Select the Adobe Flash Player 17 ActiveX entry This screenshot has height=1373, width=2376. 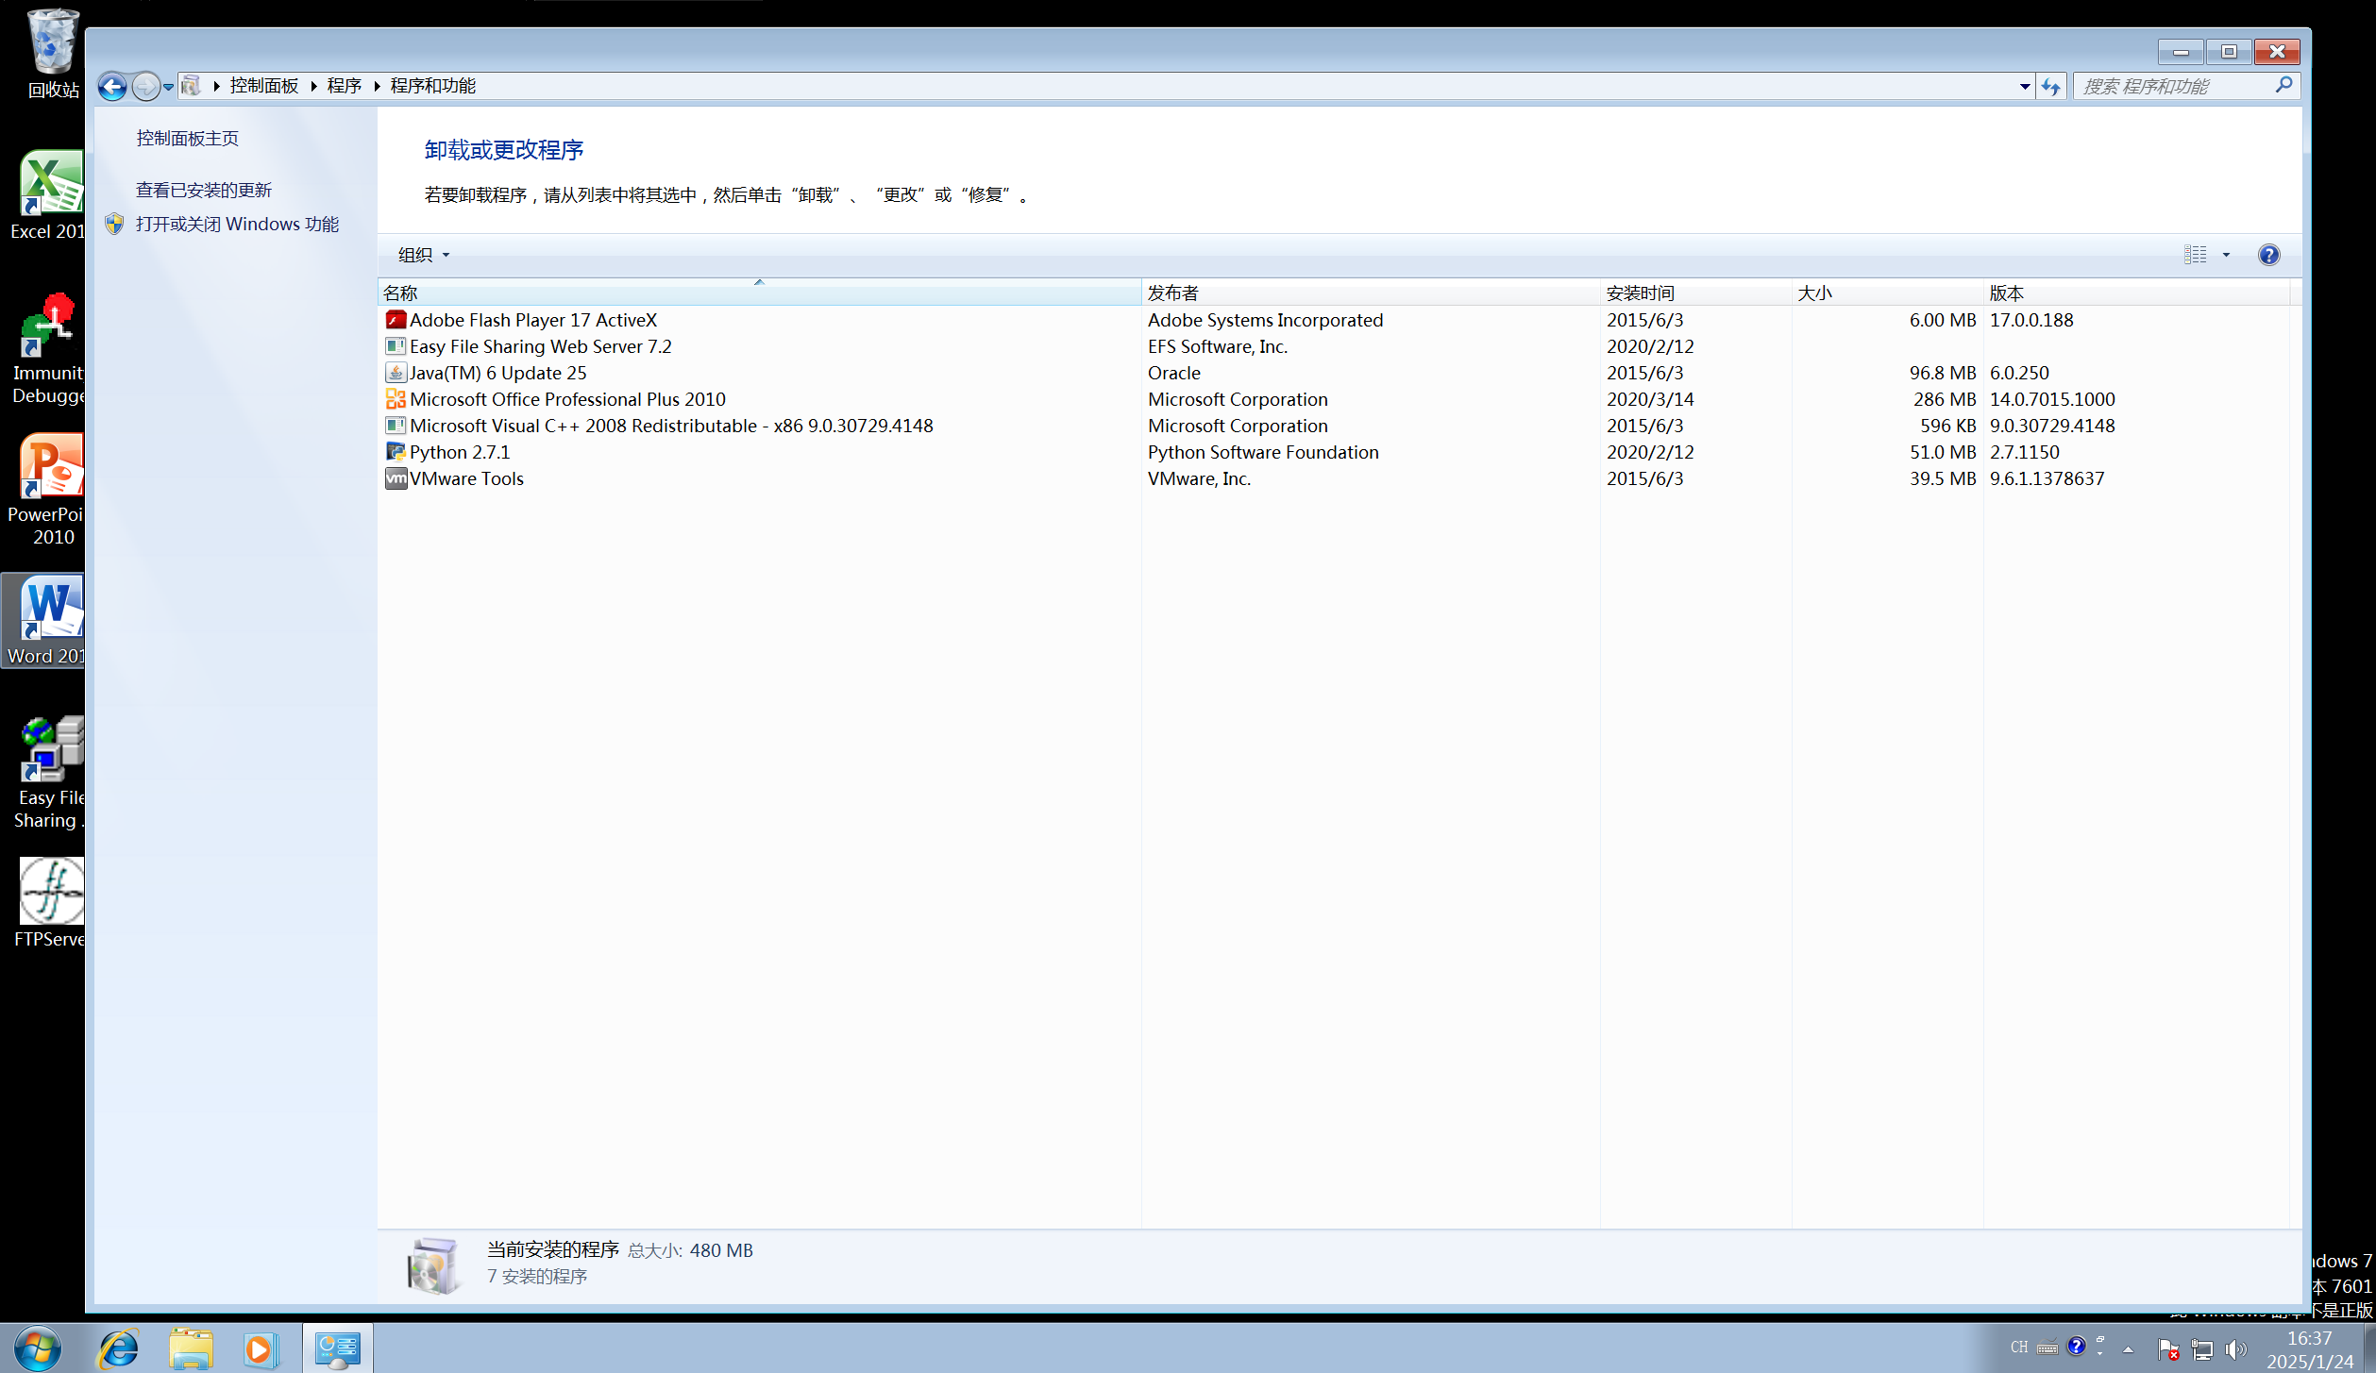pyautogui.click(x=532, y=320)
